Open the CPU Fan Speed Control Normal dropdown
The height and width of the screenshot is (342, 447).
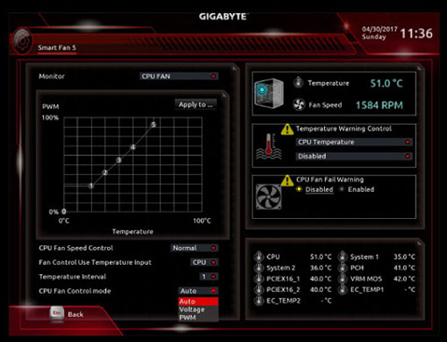pos(195,248)
